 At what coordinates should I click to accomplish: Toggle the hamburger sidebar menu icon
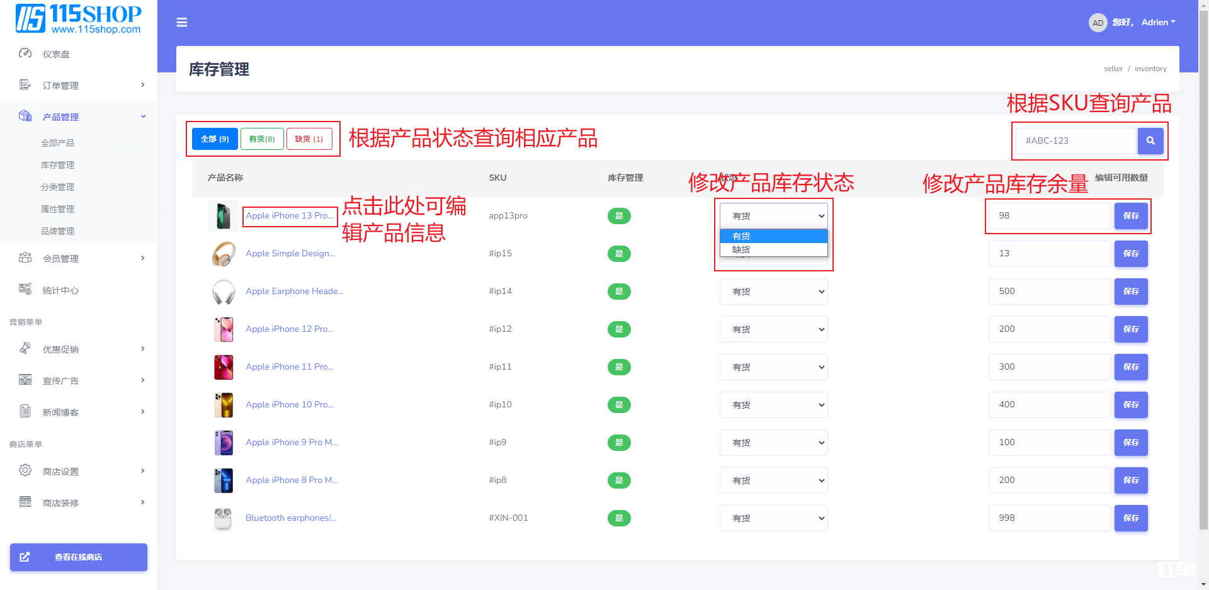click(x=181, y=23)
